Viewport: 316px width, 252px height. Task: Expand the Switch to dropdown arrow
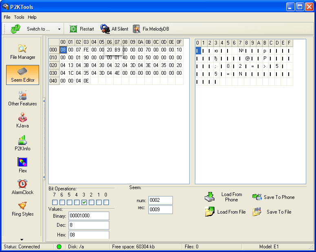point(59,29)
